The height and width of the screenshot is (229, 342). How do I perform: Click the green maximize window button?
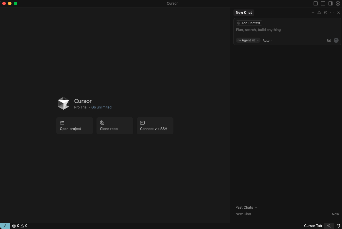click(x=16, y=3)
